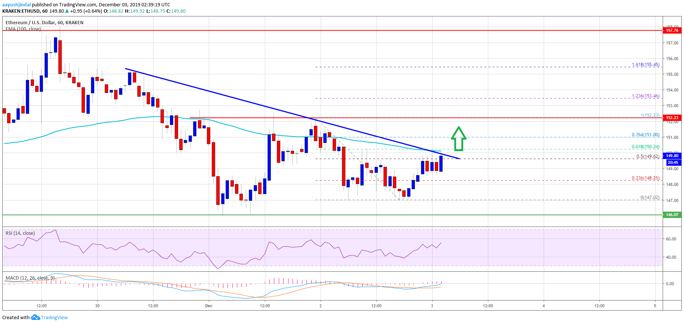Click the date label 4 on time axis
The height and width of the screenshot is (324, 684).
tap(544, 306)
